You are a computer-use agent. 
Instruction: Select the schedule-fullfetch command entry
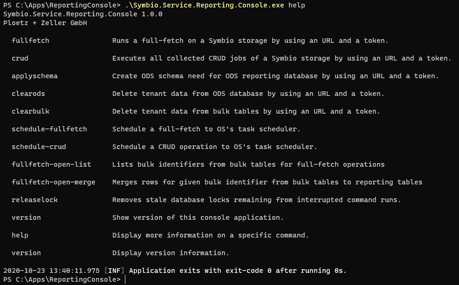[x=49, y=129]
